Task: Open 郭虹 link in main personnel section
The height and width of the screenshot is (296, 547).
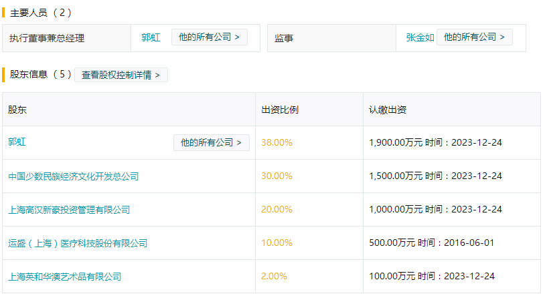Action: (x=151, y=37)
